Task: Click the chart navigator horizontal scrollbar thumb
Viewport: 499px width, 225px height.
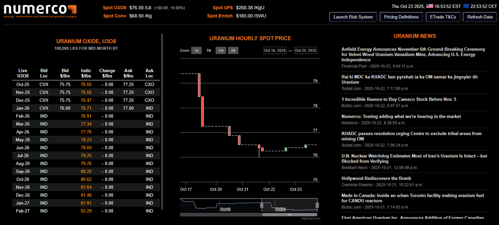Action: coord(290,215)
